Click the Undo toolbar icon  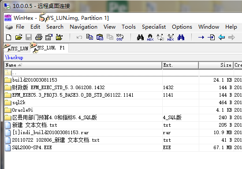click(79, 37)
